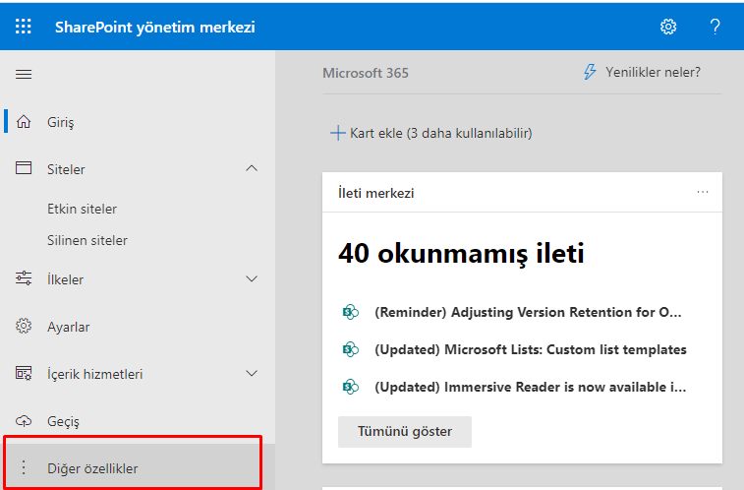Image resolution: width=744 pixels, height=490 pixels.
Task: Click the Giriş home icon
Action: pyautogui.click(x=25, y=122)
